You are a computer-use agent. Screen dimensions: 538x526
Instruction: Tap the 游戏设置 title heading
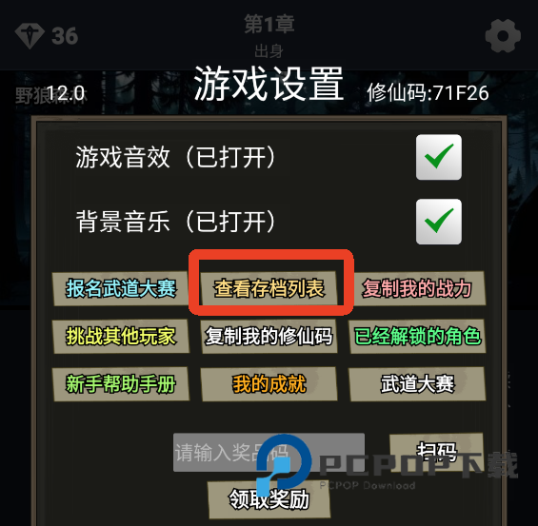[x=269, y=84]
